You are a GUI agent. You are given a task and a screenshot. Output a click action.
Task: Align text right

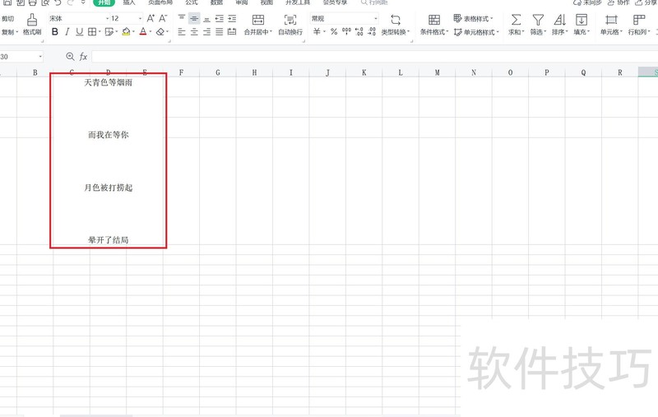pos(206,32)
